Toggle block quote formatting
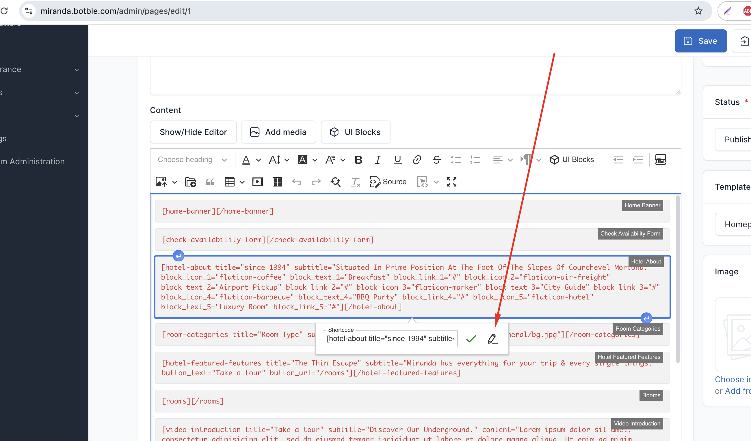 click(210, 182)
